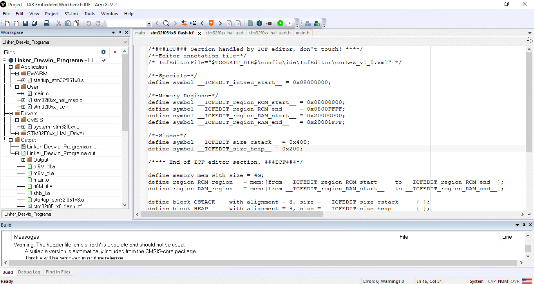534x284 pixels.
Task: Click the workspace settings gear column icon
Action: [103, 52]
